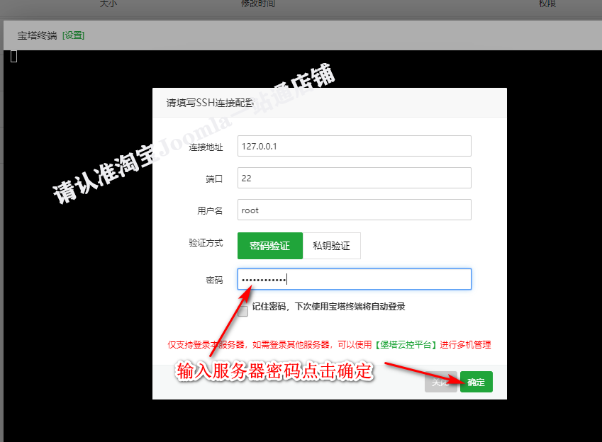This screenshot has height=442, width=602.
Task: Focus the SSH password input field
Action: pyautogui.click(x=354, y=279)
